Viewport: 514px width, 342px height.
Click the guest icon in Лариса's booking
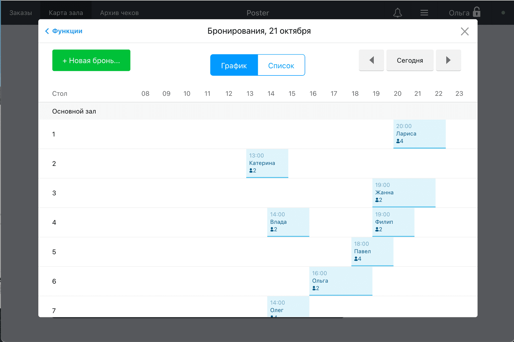pos(398,141)
